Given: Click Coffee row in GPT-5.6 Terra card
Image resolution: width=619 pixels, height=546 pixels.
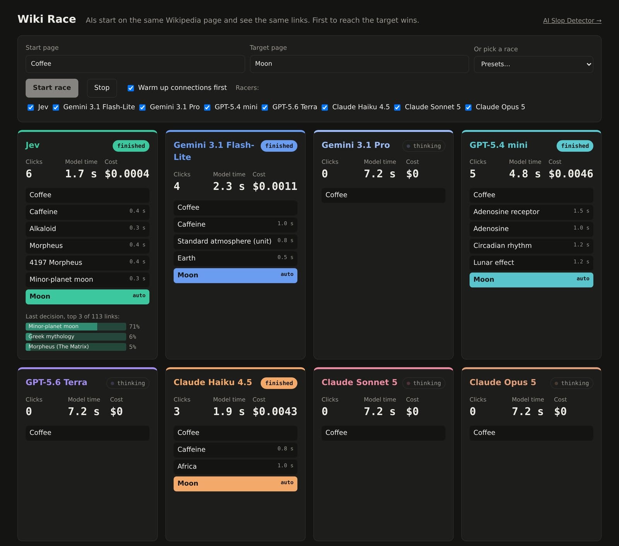Looking at the screenshot, I should 87,433.
